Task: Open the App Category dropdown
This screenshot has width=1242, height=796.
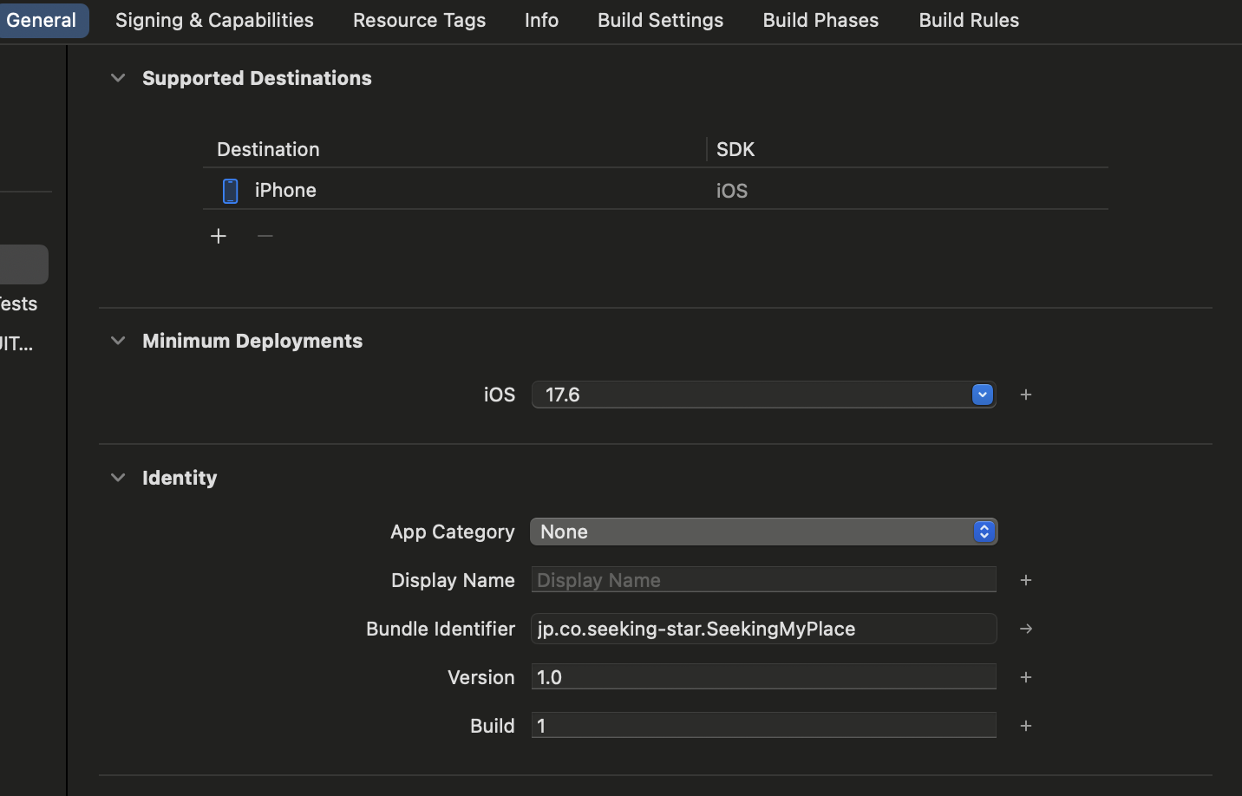Action: click(x=763, y=532)
